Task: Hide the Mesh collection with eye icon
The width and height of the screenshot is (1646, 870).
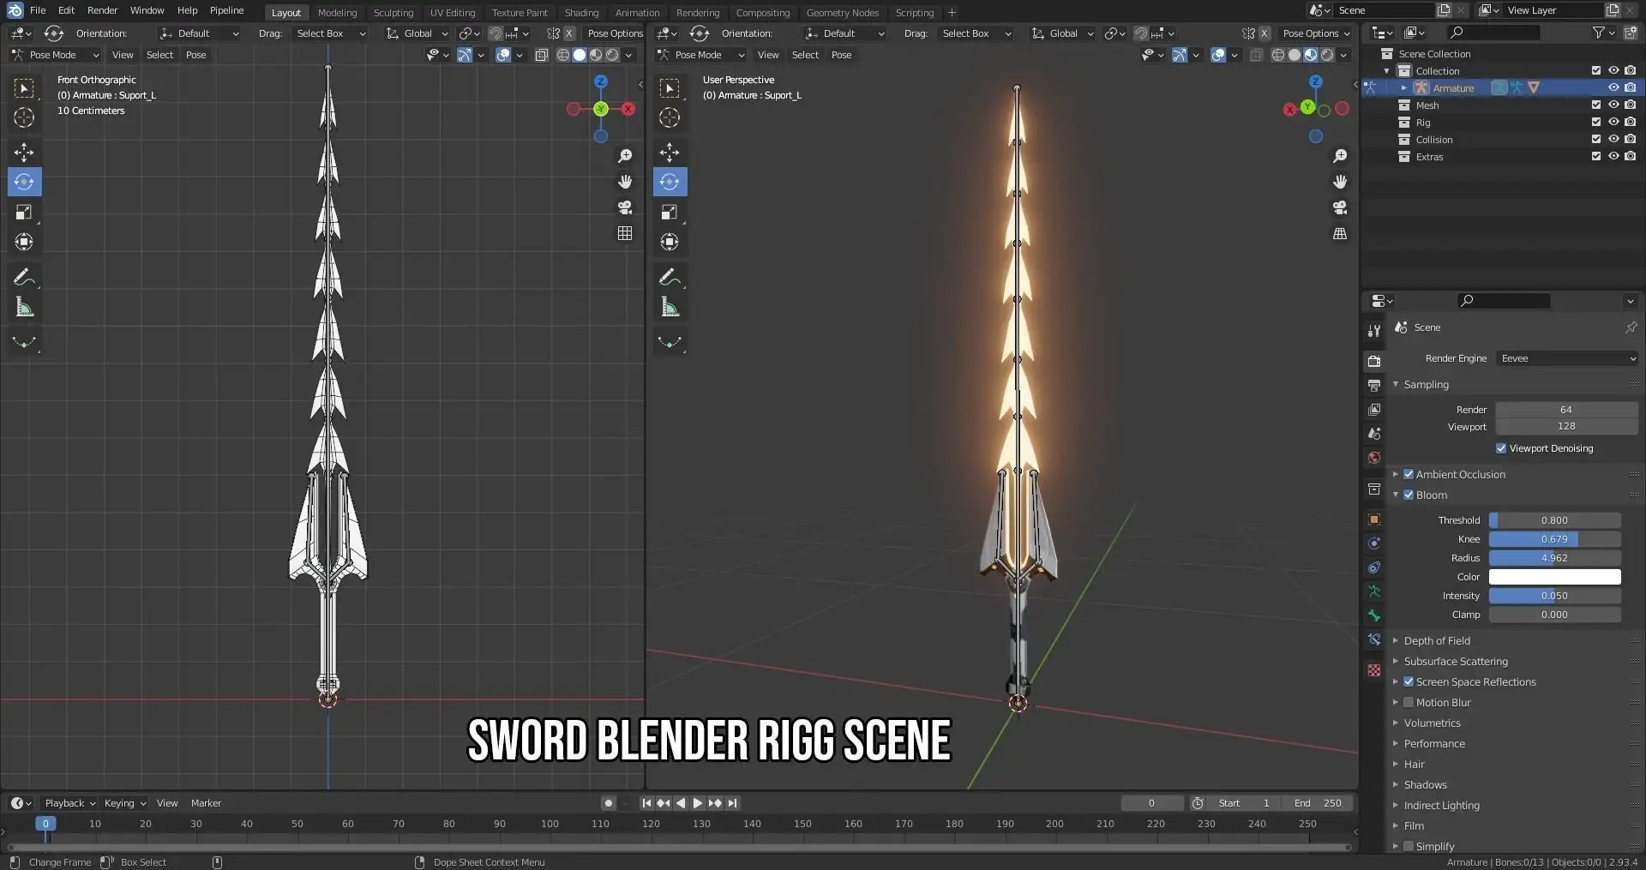Action: 1613,105
